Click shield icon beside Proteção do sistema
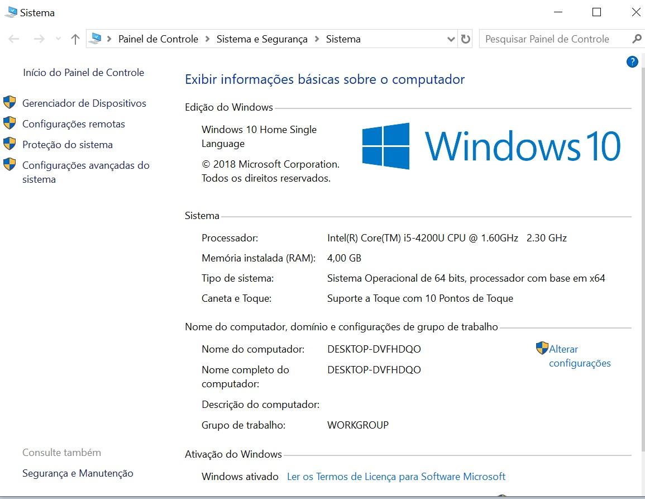Viewport: 645px width, 499px height. (x=9, y=143)
